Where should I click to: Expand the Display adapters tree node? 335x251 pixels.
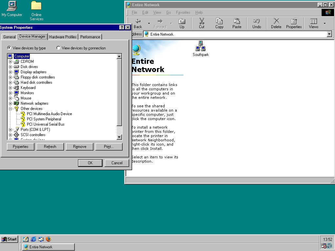tap(10, 72)
